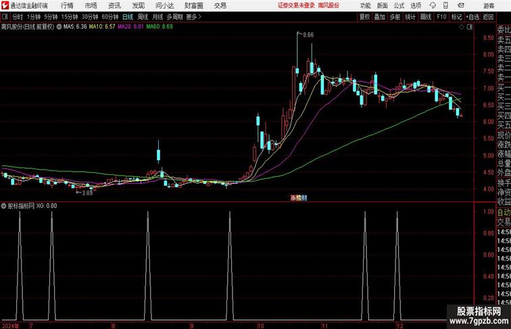Click the MA5: 6.36 indicator value
Screen dimensions: 511x329
(75, 27)
